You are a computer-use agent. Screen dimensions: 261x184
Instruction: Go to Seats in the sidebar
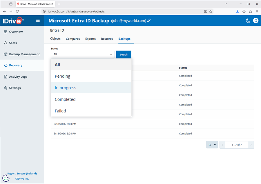[22, 43]
